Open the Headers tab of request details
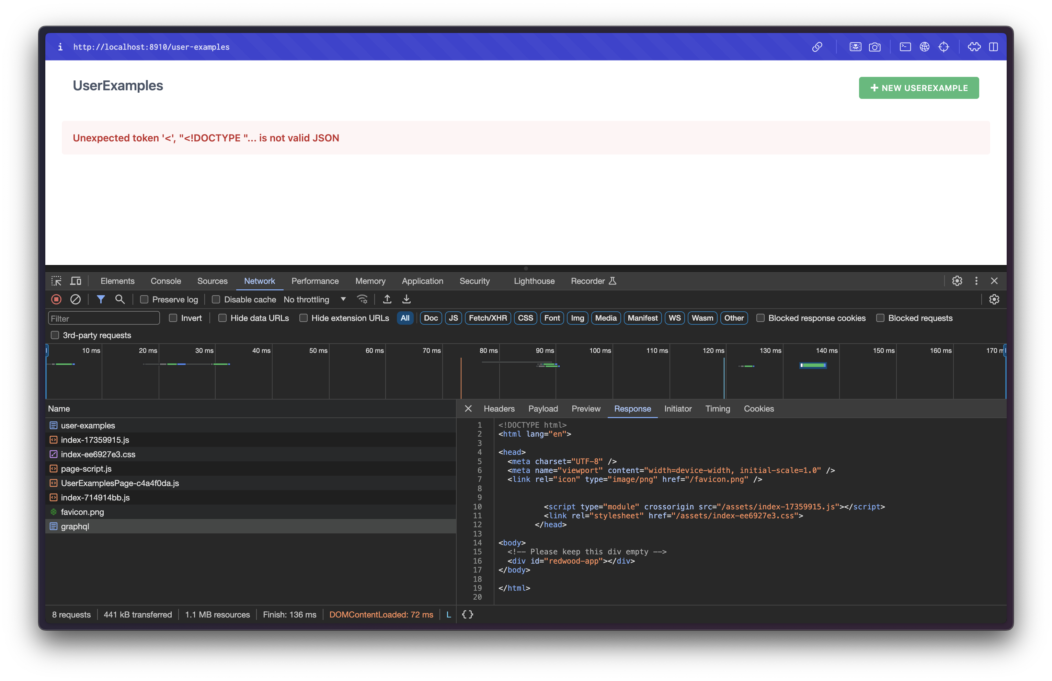Image resolution: width=1052 pixels, height=681 pixels. point(499,409)
